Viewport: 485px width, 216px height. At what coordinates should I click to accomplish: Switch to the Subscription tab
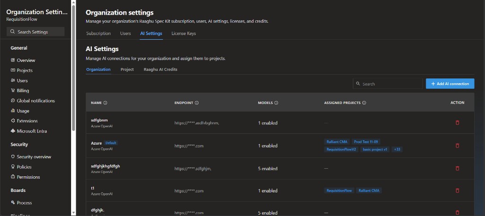coord(99,34)
